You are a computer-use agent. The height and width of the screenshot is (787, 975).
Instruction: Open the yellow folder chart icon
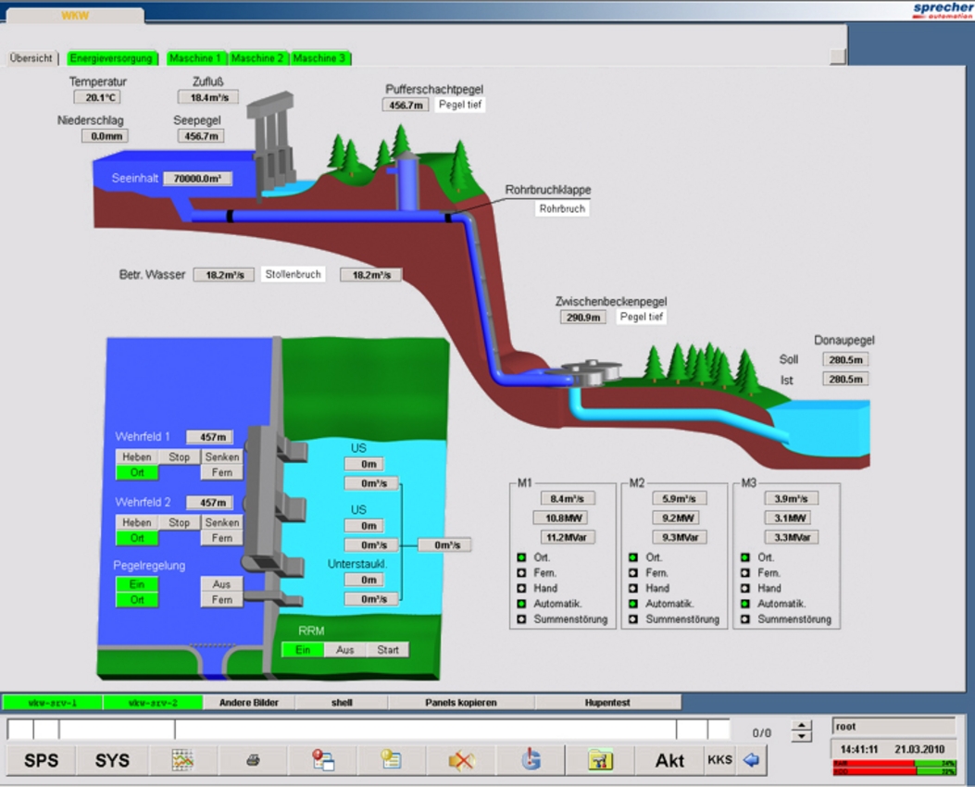pyautogui.click(x=600, y=760)
